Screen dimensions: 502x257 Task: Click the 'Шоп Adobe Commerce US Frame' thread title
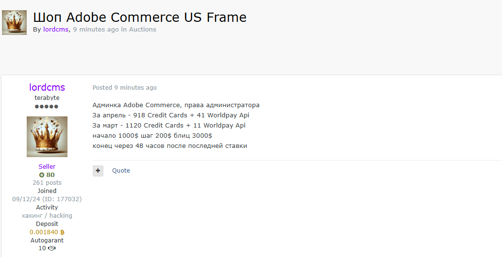[140, 17]
